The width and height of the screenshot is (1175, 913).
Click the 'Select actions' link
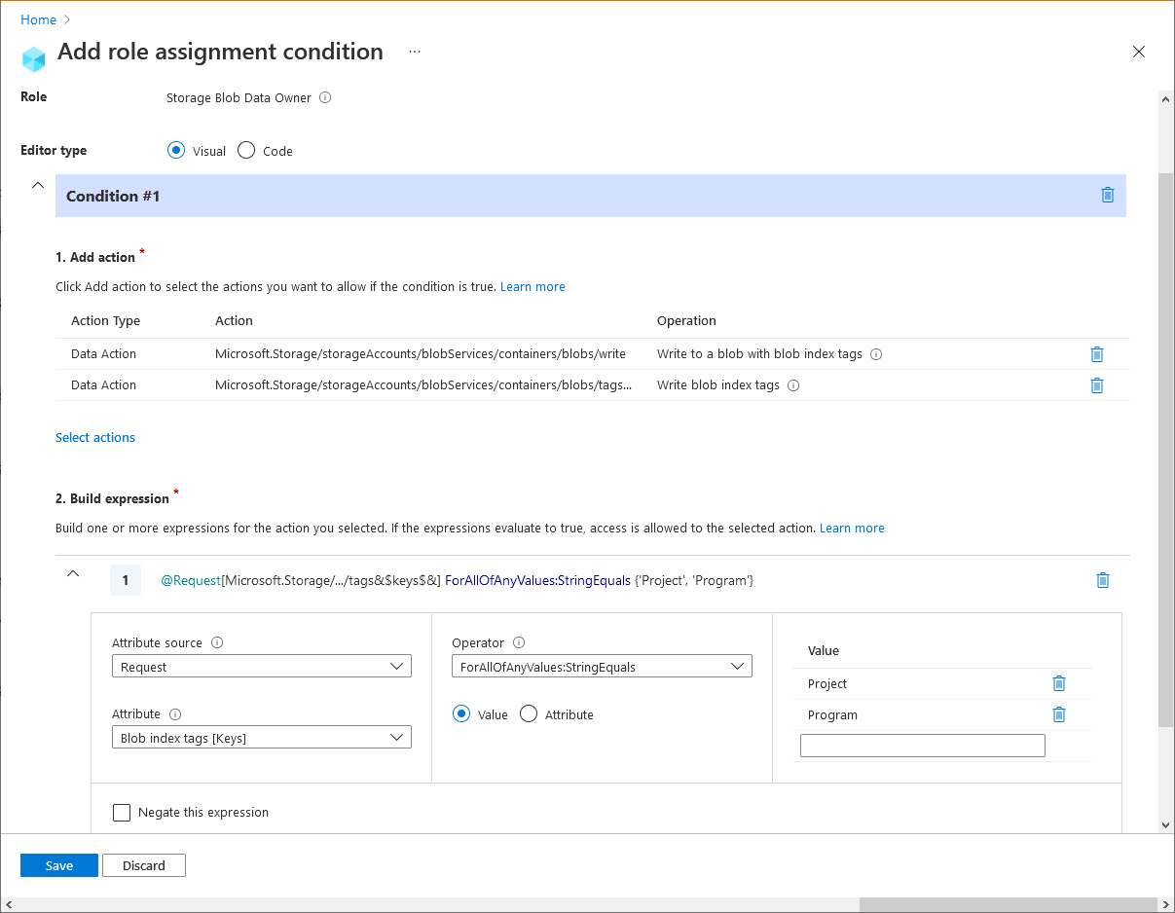pos(94,437)
